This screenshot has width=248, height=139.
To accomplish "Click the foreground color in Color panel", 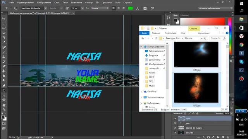I will click(x=176, y=20).
